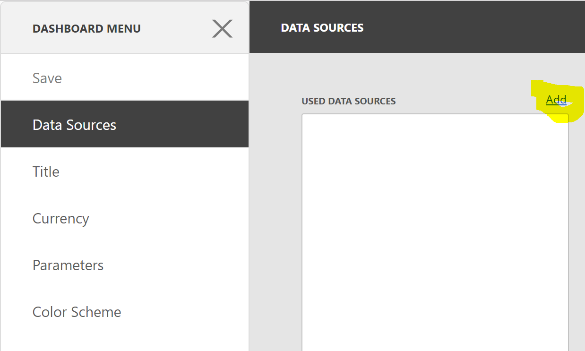Add a new data source via Add
585x351 pixels.
point(556,100)
